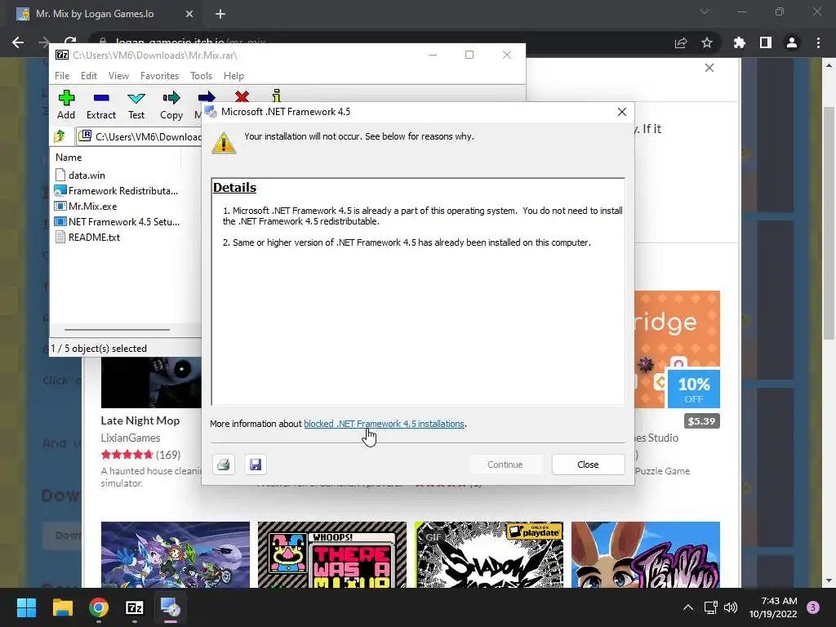The width and height of the screenshot is (836, 627).
Task: Select Framework Redistributa... file entry
Action: [116, 191]
